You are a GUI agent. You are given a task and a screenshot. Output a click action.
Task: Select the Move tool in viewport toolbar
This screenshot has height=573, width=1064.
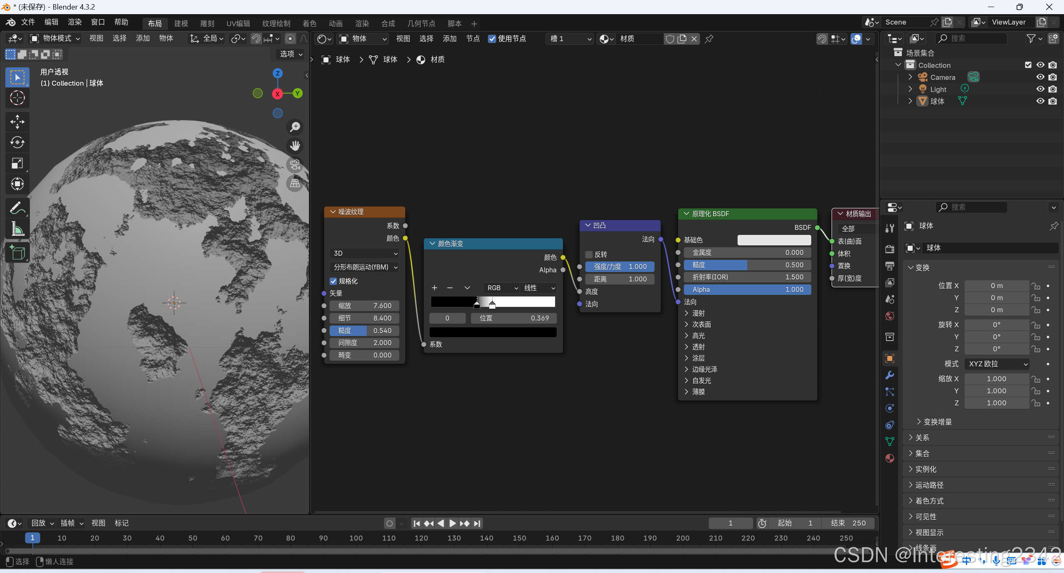[17, 122]
